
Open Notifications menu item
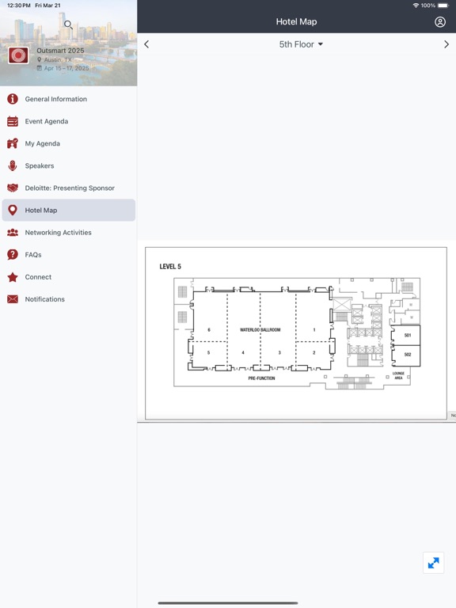(x=69, y=299)
